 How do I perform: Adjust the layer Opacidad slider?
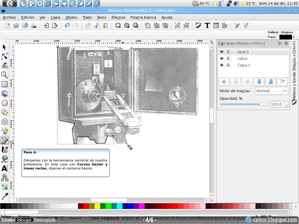244,104
